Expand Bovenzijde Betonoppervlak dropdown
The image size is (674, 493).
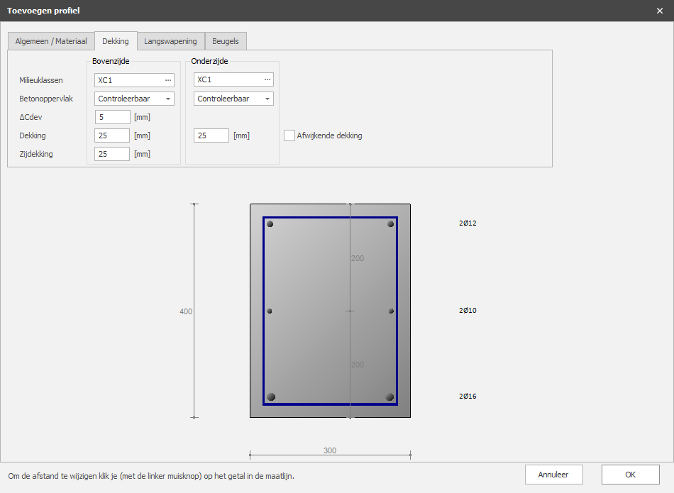point(168,99)
